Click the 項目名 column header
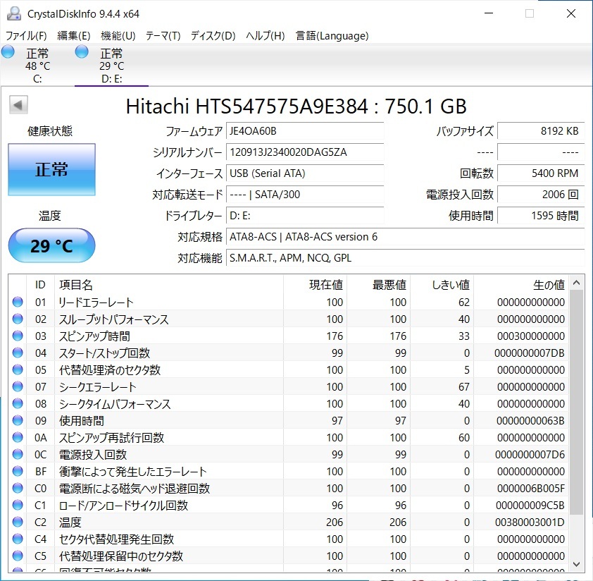The image size is (593, 581). (x=170, y=284)
